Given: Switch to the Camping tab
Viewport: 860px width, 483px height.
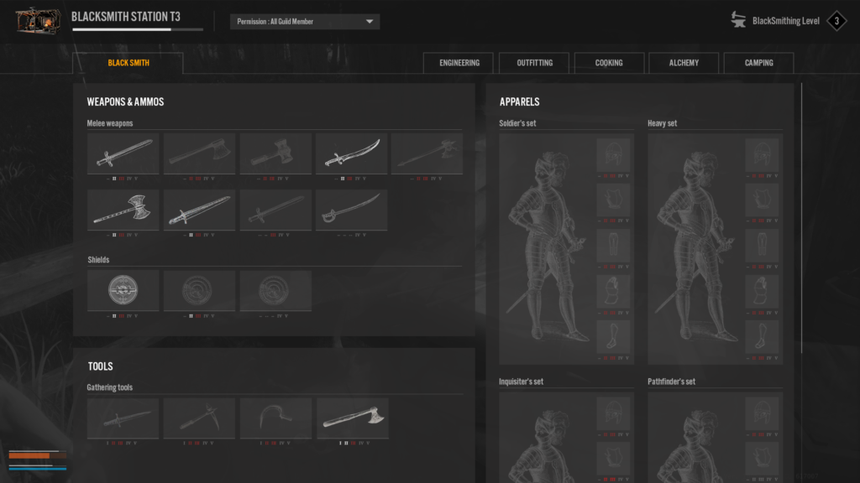Looking at the screenshot, I should 758,63.
